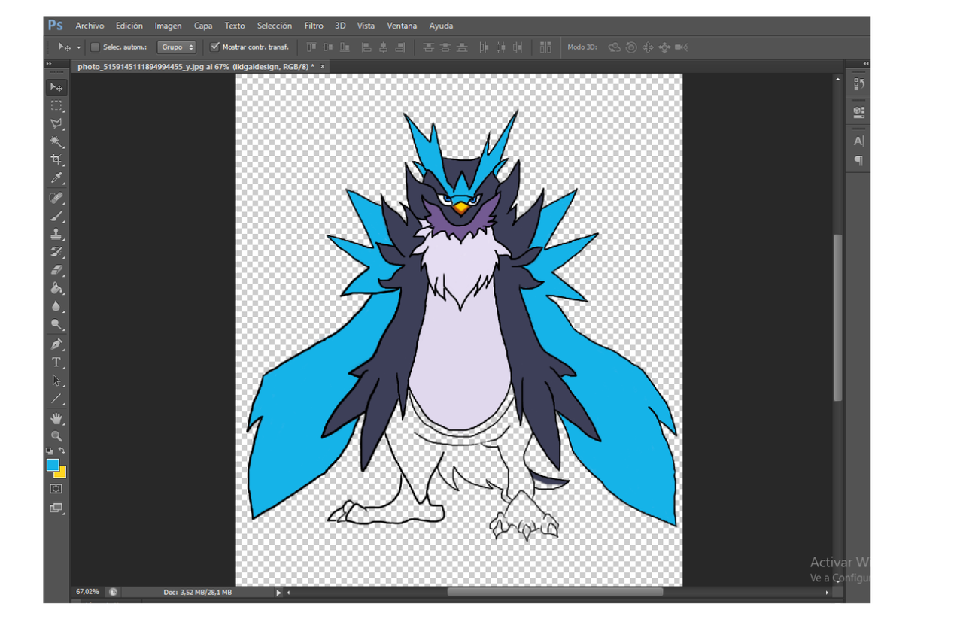Open the Properties panel icon
The width and height of the screenshot is (963, 619).
[859, 112]
